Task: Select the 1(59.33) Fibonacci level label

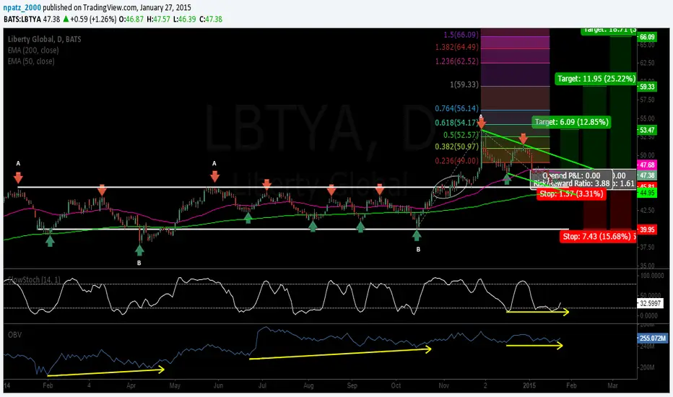Action: tap(464, 84)
